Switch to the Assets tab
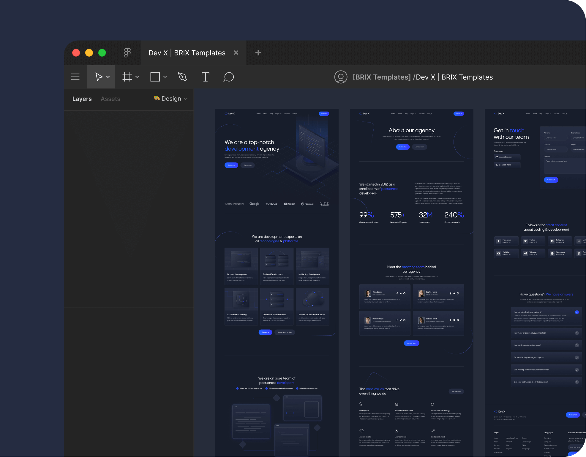The image size is (586, 457). pos(110,98)
